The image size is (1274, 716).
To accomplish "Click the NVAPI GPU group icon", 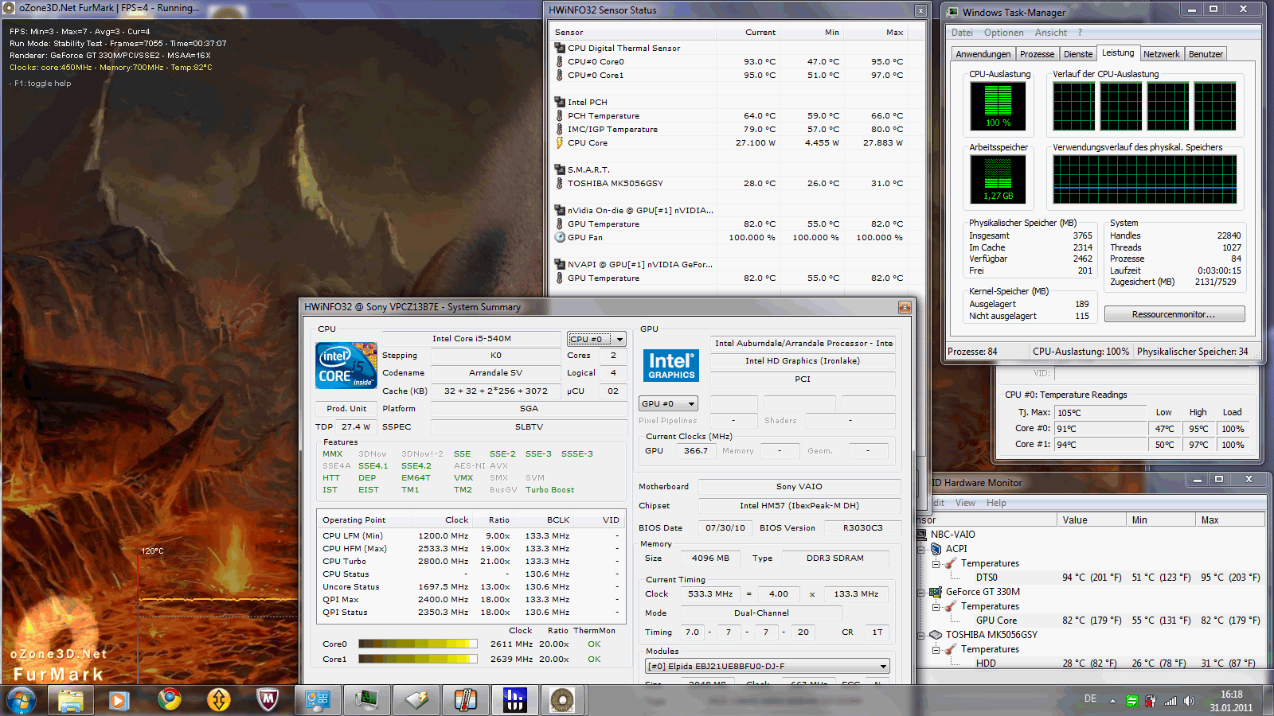I will pyautogui.click(x=560, y=264).
